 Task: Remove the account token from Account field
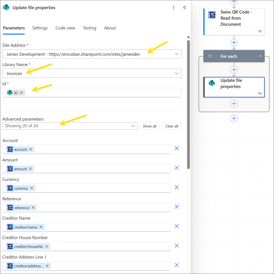tap(31, 149)
